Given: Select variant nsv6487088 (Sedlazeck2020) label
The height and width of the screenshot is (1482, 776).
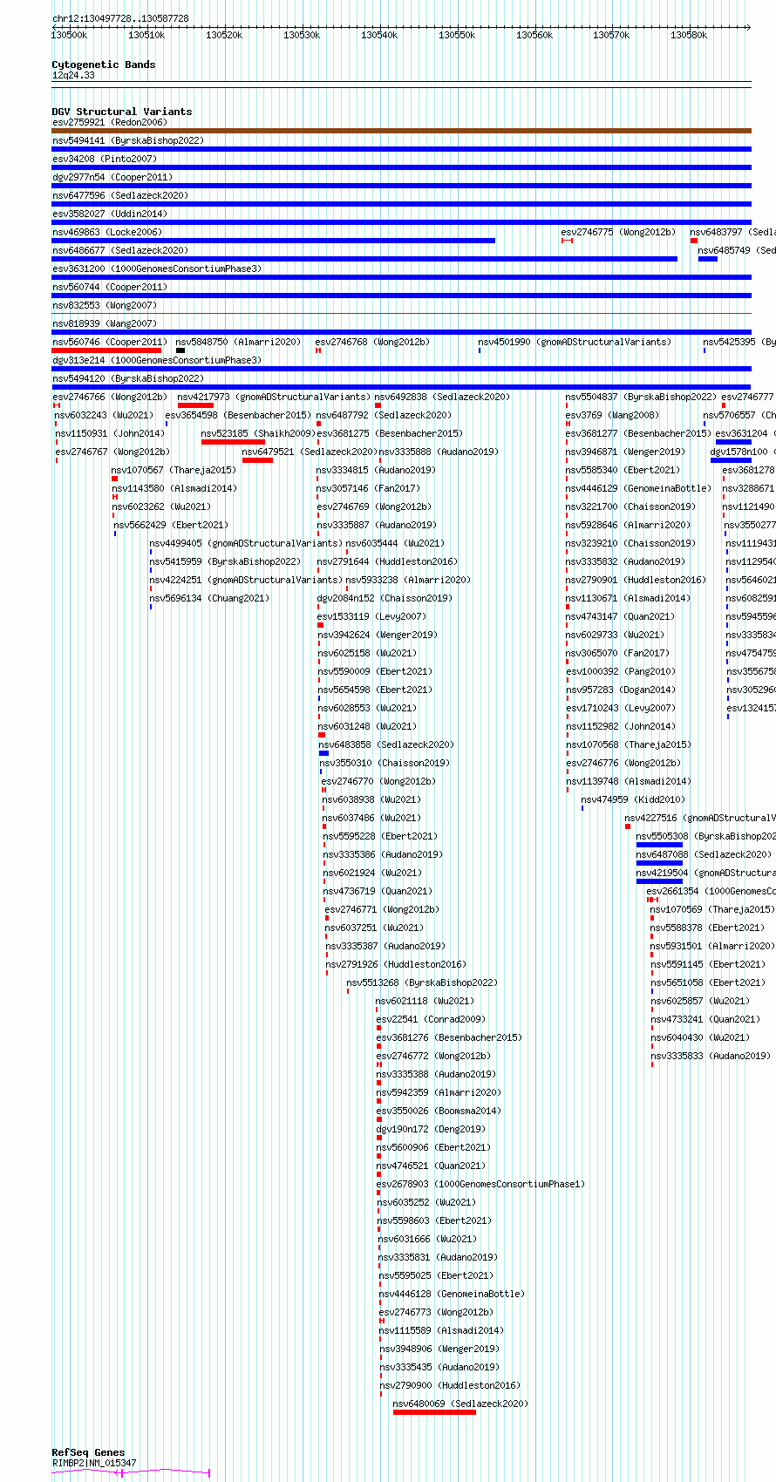Looking at the screenshot, I should [704, 854].
